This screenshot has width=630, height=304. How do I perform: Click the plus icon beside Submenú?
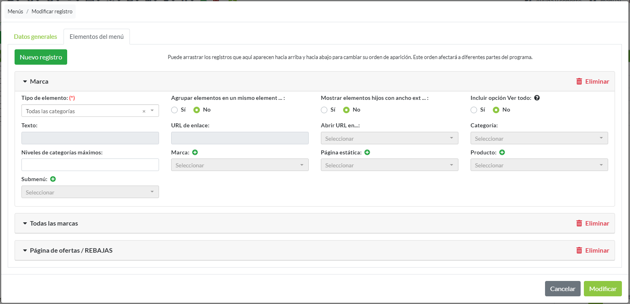pos(53,179)
